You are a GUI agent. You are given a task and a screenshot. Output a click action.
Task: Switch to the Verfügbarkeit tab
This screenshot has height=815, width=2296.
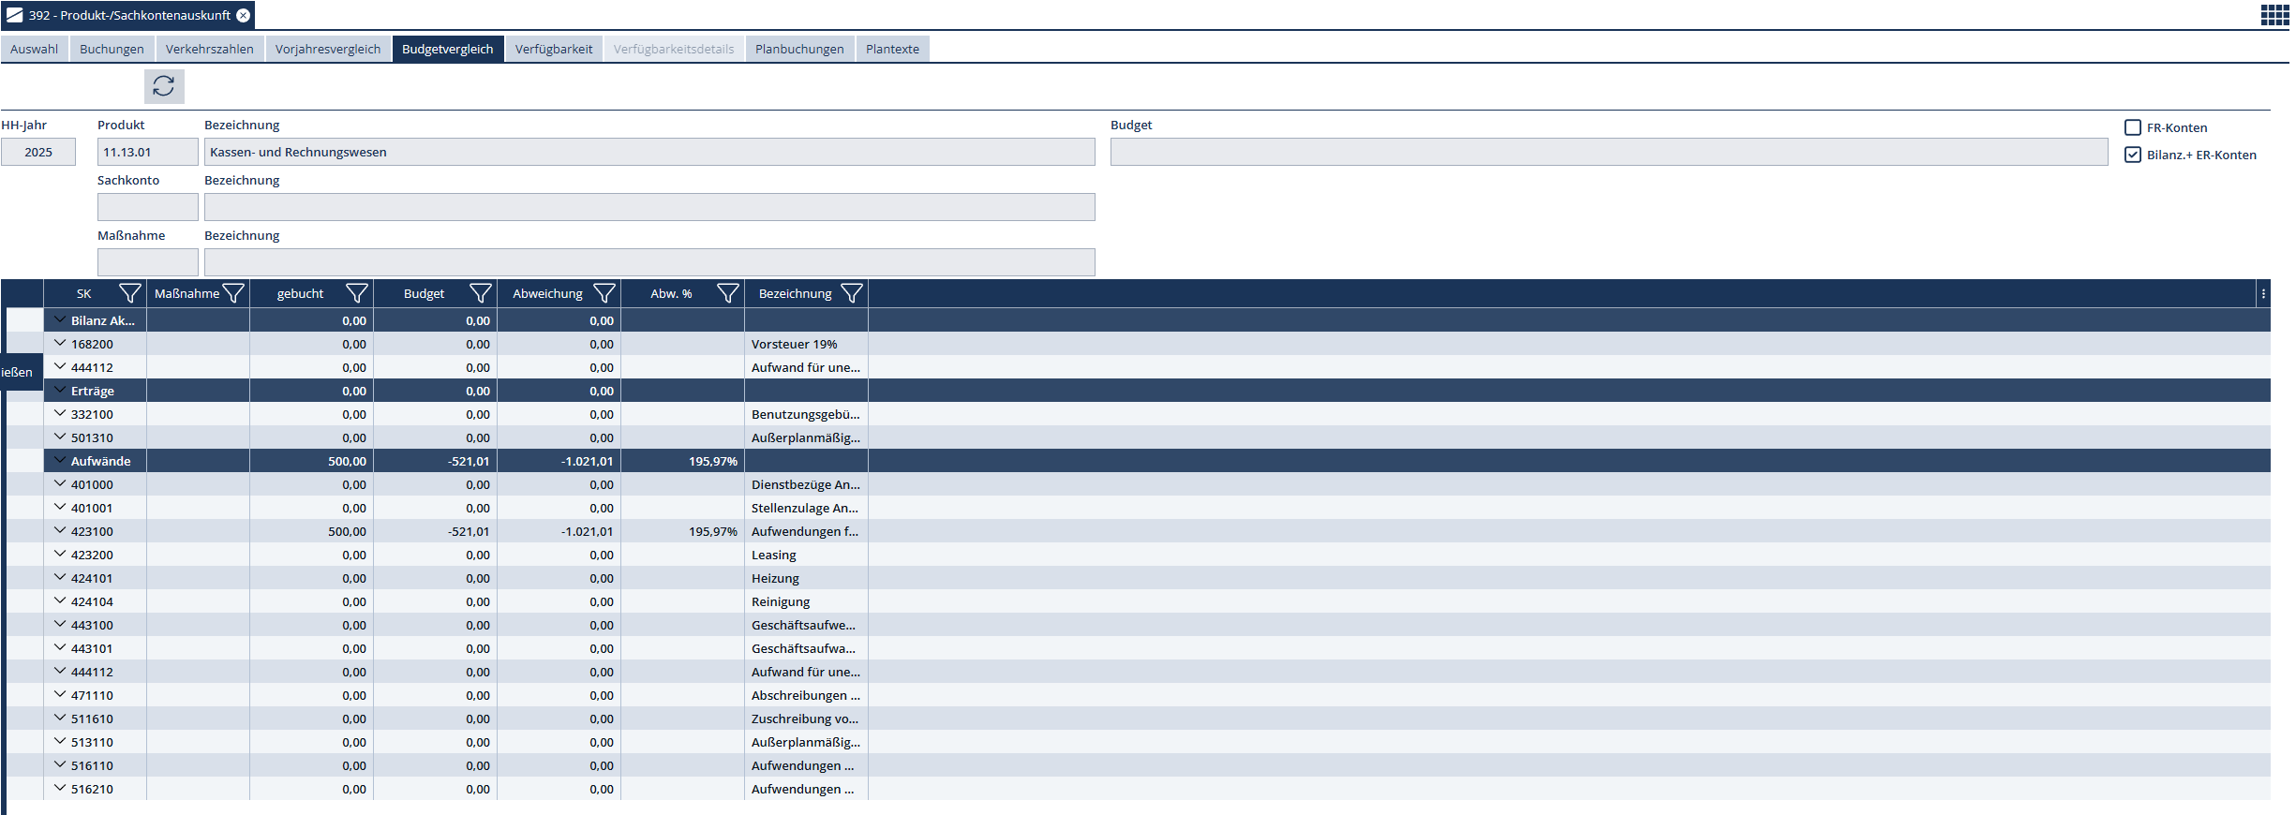[x=553, y=49]
